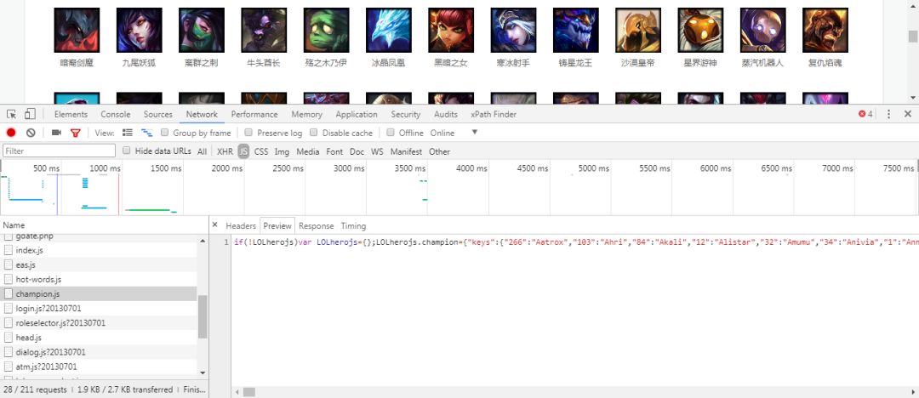Filter requests by CSS
The image size is (919, 398).
[x=261, y=151]
